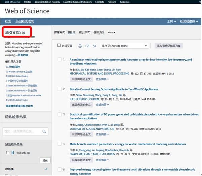Open the nonlinear multi-stable piezomagnetoelastic harvester article
Viewport: 202px width, 176px height.
pos(131,61)
